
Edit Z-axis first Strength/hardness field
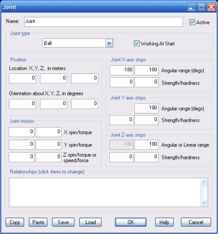[x=121, y=157]
